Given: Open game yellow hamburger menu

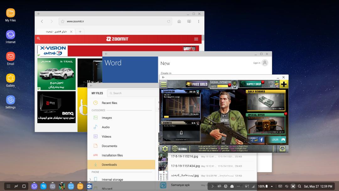Looking at the screenshot, I should point(164,84).
